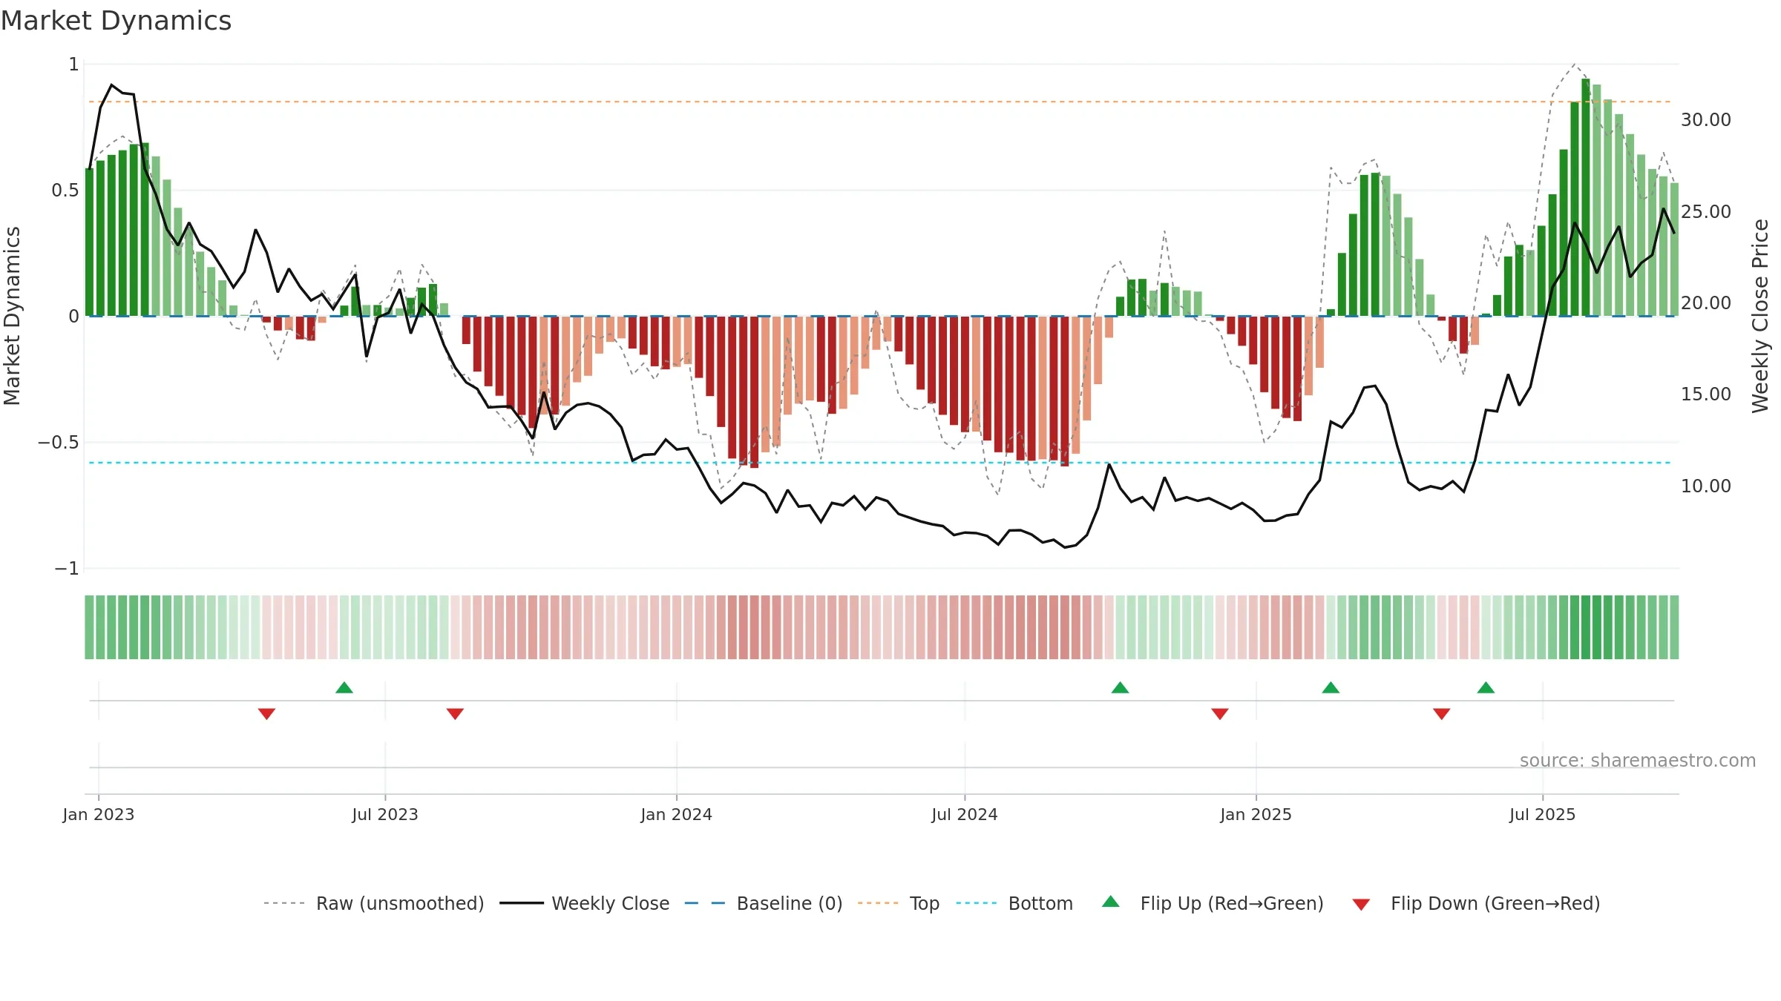Screen dimensions: 1781x1001
Task: Click the 15.00 price axis tick
Action: (x=1706, y=394)
